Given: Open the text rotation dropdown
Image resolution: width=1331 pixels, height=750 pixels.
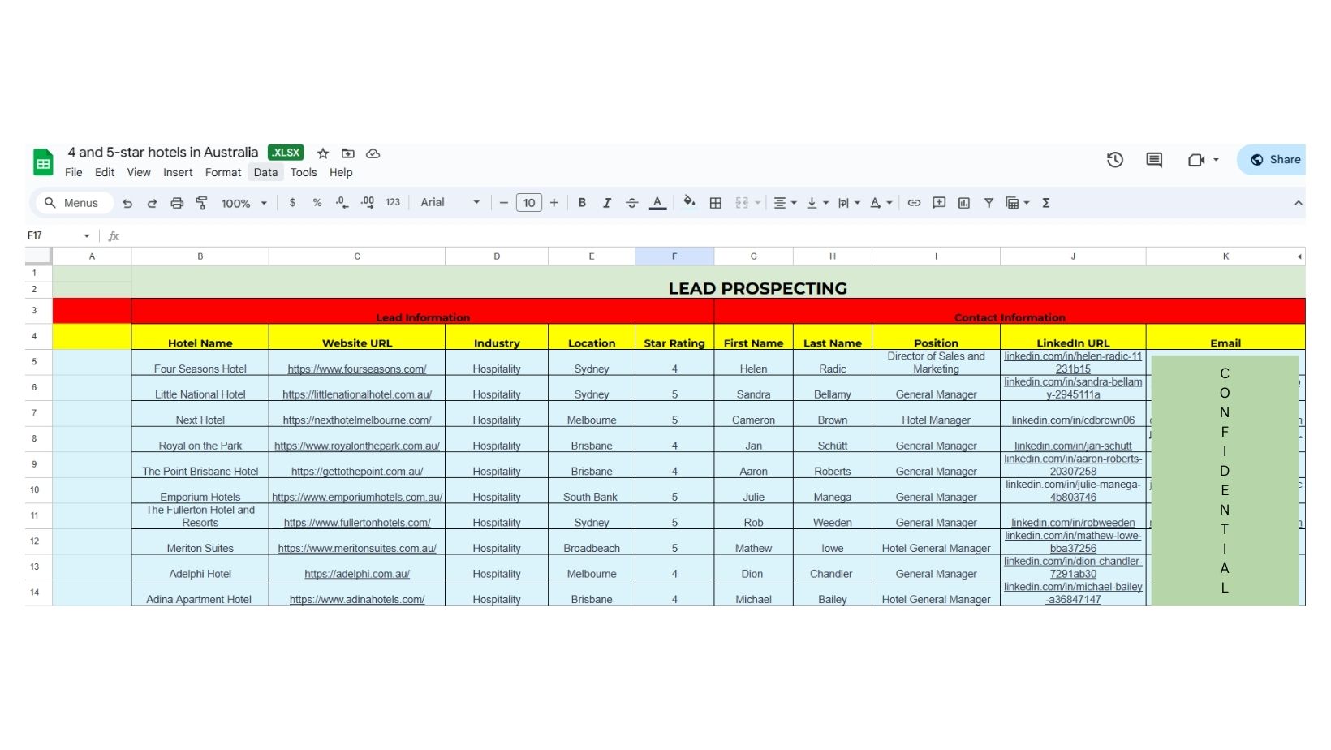Looking at the screenshot, I should click(x=881, y=203).
